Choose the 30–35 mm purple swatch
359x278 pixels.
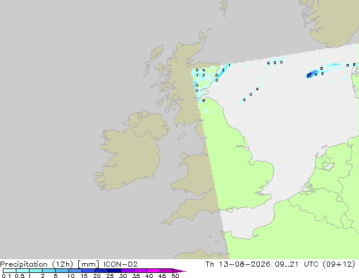(127, 271)
